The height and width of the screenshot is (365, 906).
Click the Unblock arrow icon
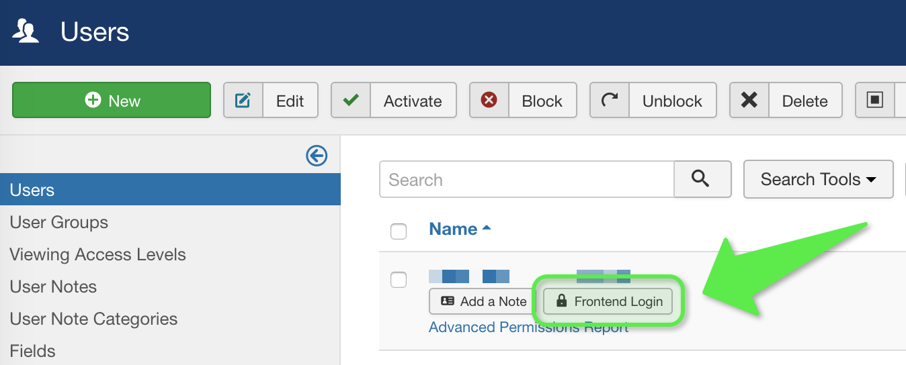click(x=609, y=101)
